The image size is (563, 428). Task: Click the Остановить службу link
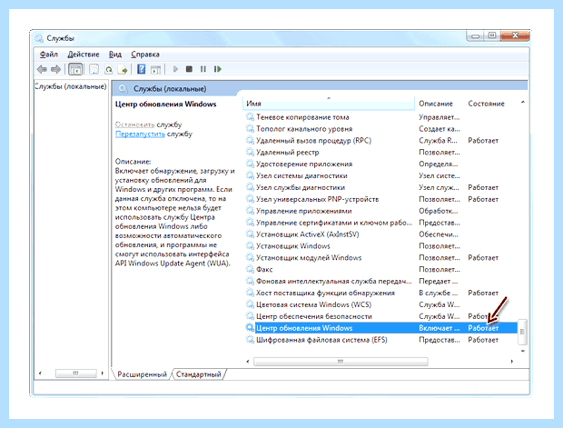click(134, 124)
